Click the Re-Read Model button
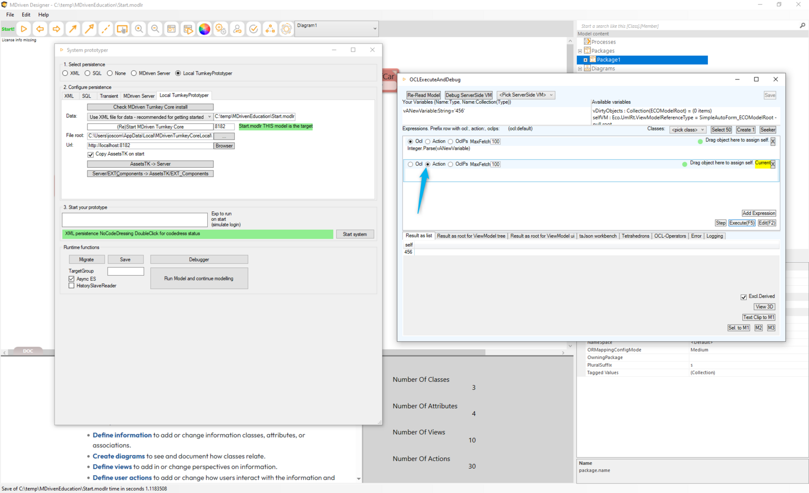The height and width of the screenshot is (493, 809). pos(424,95)
